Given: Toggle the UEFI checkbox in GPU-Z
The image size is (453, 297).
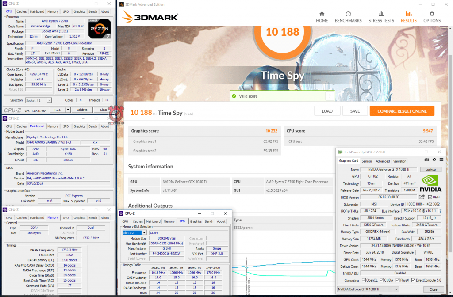Looking at the screenshot, I should (430, 197).
